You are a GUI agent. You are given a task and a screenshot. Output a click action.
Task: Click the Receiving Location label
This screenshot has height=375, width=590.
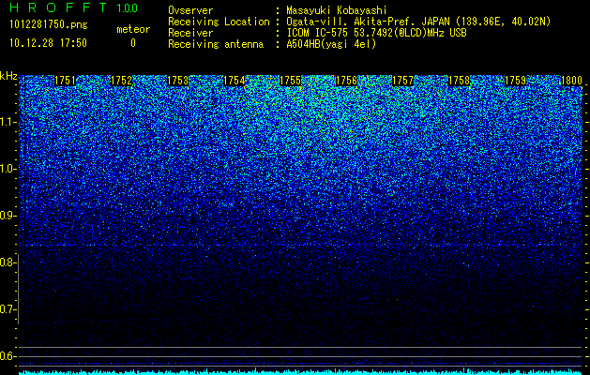(219, 22)
